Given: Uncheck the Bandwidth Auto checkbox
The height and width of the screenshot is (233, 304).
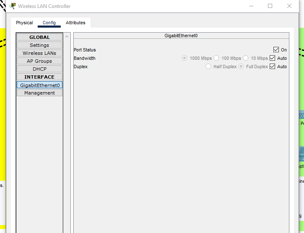Looking at the screenshot, I should coord(273,58).
